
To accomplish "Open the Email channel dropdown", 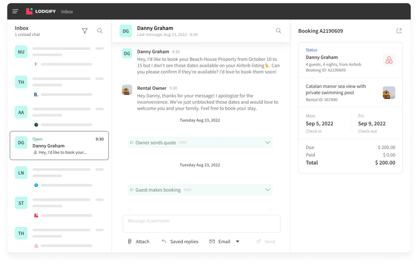I will [x=238, y=242].
